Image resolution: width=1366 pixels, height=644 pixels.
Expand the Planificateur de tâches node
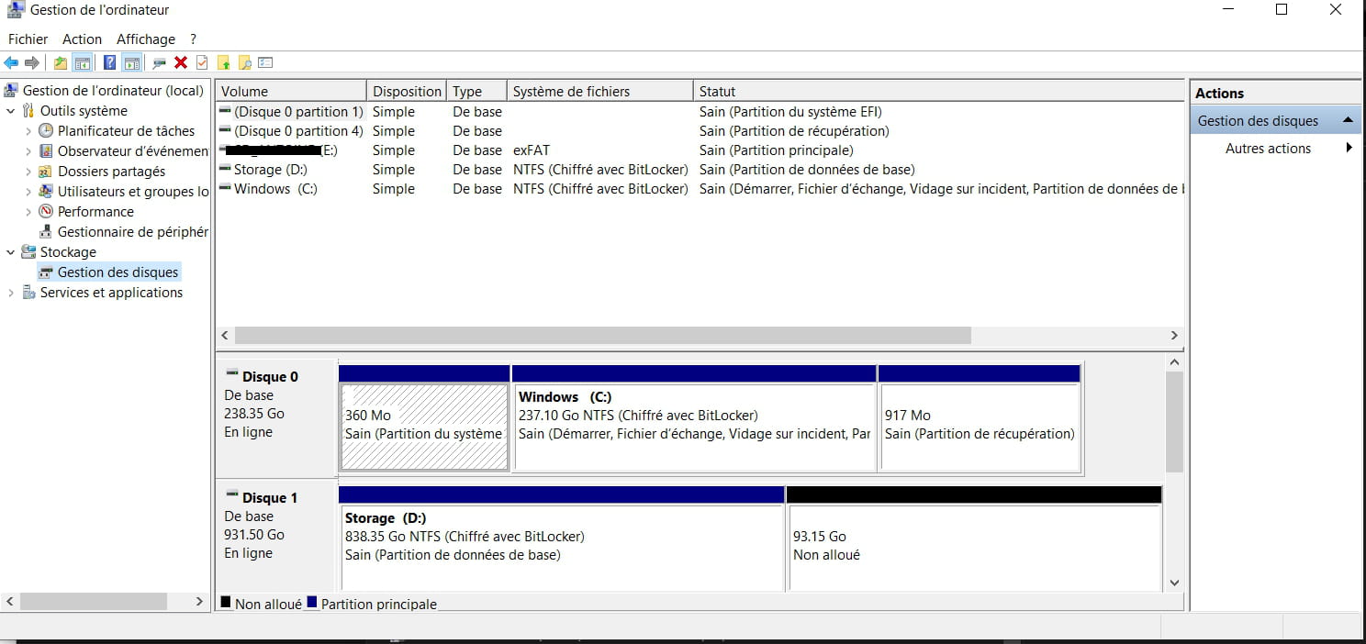(28, 131)
